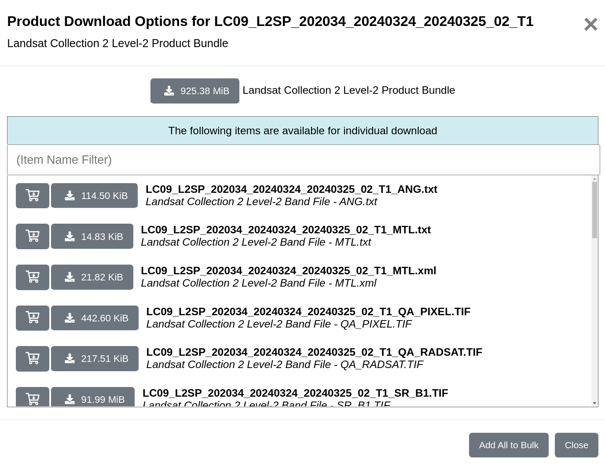Add QA_PIXEL.TIF file to bulk cart
The height and width of the screenshot is (468, 605).
[33, 318]
